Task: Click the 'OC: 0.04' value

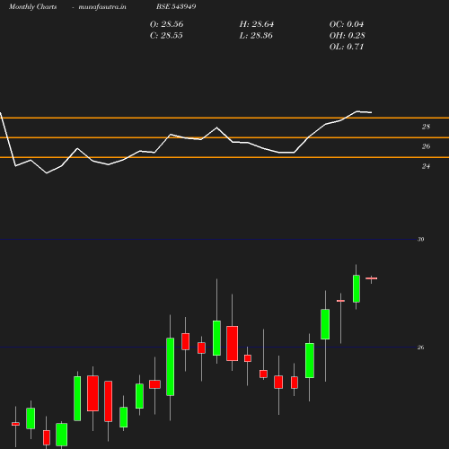Action: coord(347,24)
